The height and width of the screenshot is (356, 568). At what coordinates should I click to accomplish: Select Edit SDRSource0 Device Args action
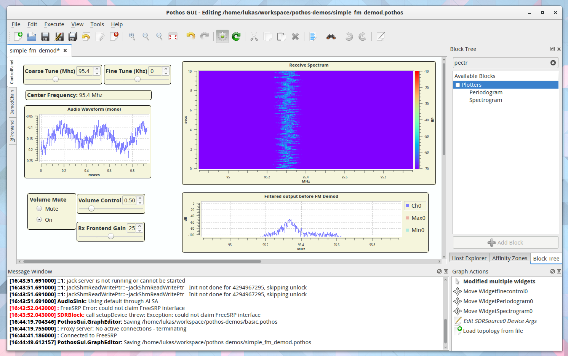(499, 321)
